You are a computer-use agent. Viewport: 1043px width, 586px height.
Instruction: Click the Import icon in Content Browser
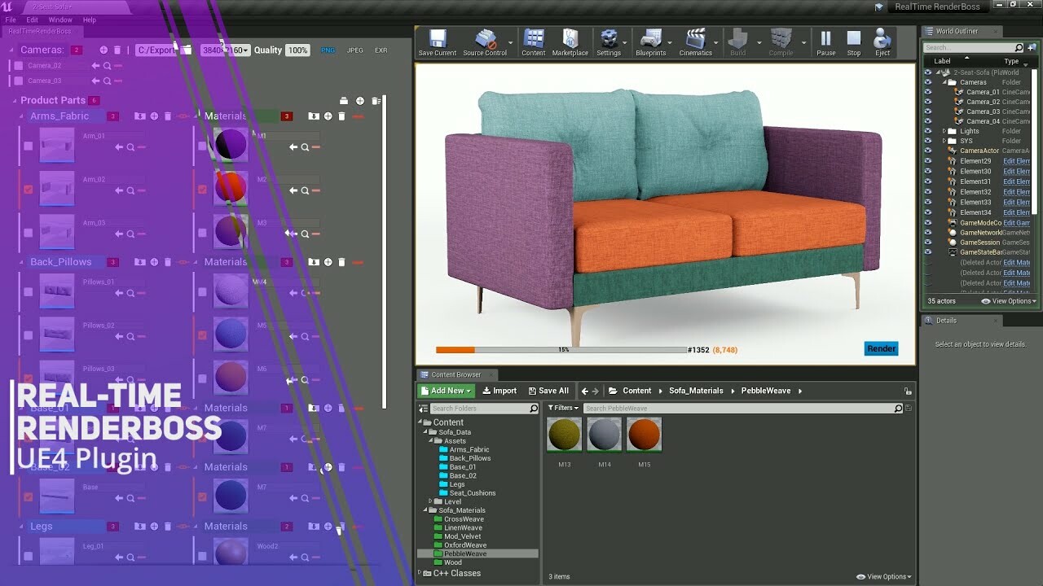(499, 390)
